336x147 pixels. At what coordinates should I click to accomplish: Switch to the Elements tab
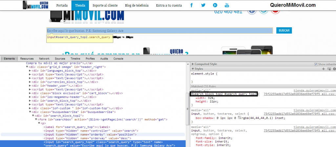(9, 58)
